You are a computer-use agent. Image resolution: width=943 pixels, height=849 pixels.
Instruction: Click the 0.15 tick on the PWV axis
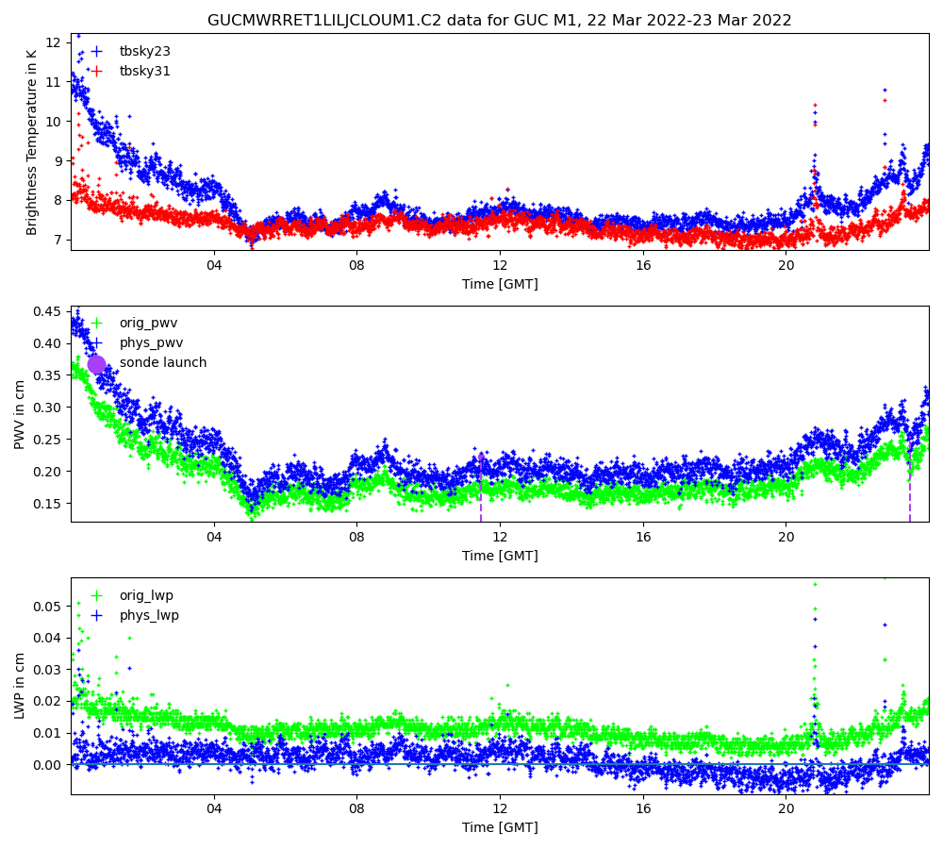pos(47,504)
